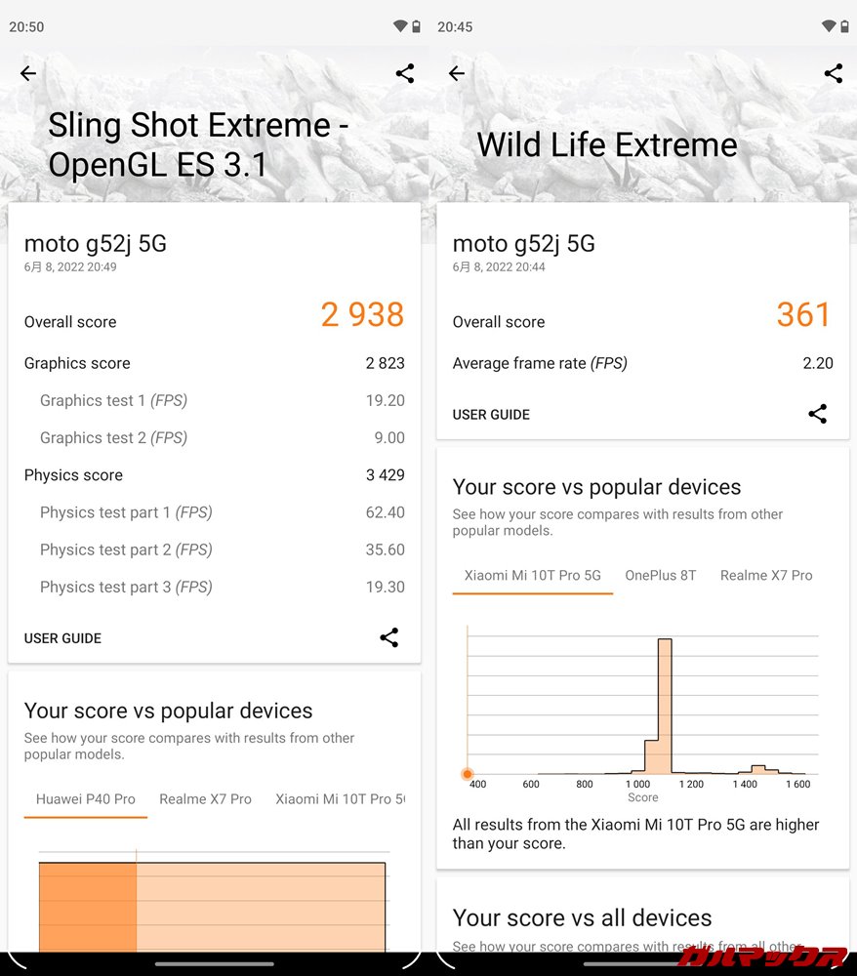857x976 pixels.
Task: Share the Wild Life Extreme result card
Action: pyautogui.click(x=817, y=414)
